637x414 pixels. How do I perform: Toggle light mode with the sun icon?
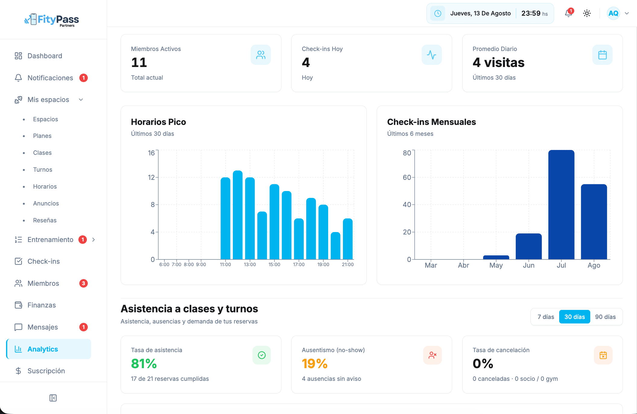point(587,13)
